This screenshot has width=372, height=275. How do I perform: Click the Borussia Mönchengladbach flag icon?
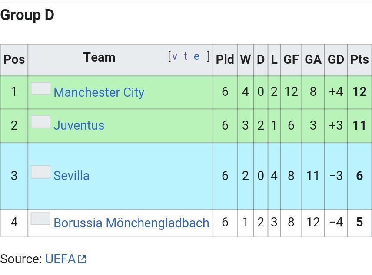(x=40, y=218)
